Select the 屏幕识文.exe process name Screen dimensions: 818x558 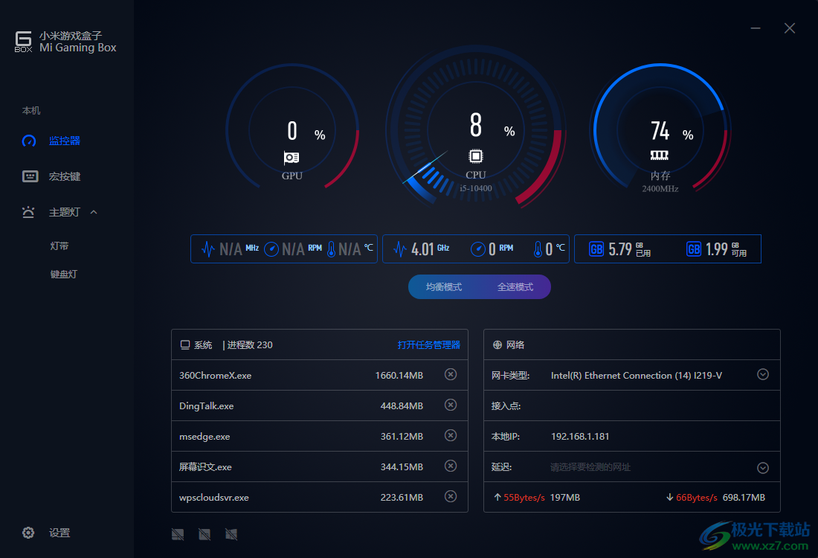[x=205, y=467]
